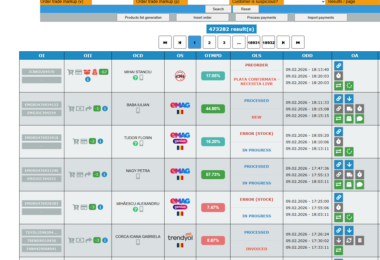
Task: Jump to last page of results
Action: tap(298, 42)
